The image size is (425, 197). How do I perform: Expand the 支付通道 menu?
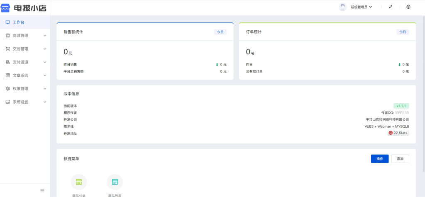[25, 62]
